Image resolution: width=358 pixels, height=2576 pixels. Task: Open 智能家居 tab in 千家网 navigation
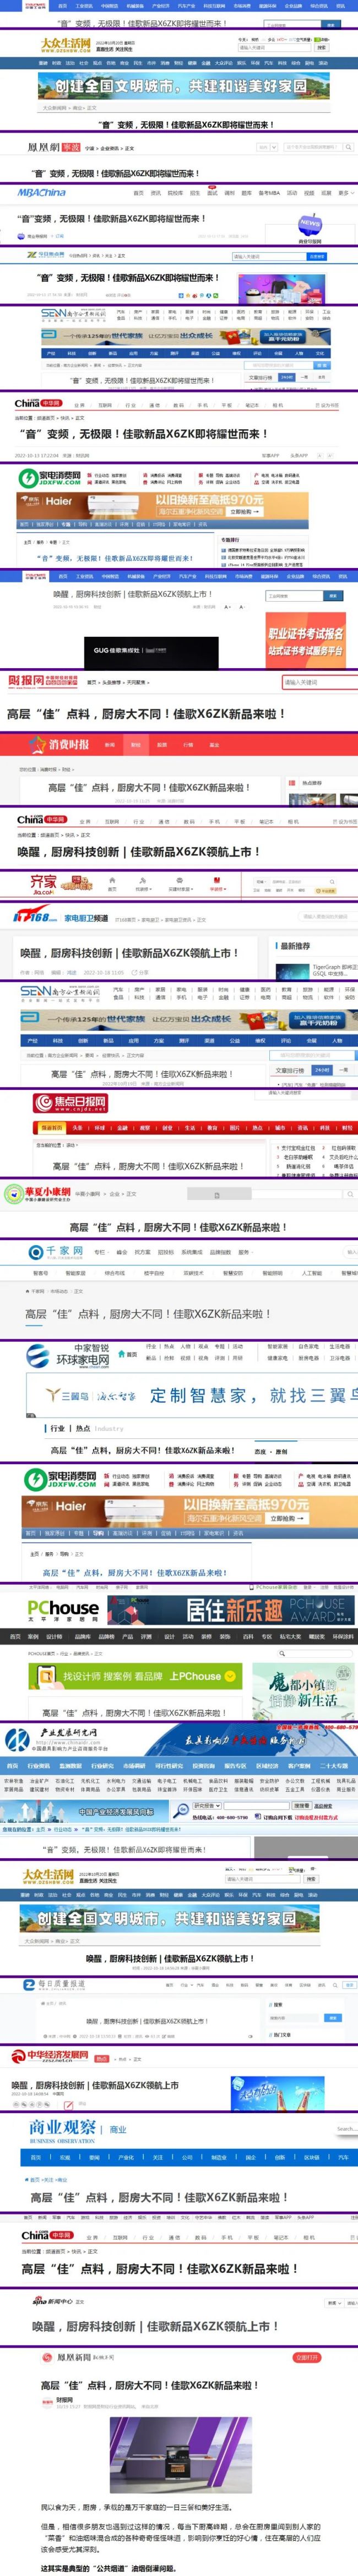75,1273
